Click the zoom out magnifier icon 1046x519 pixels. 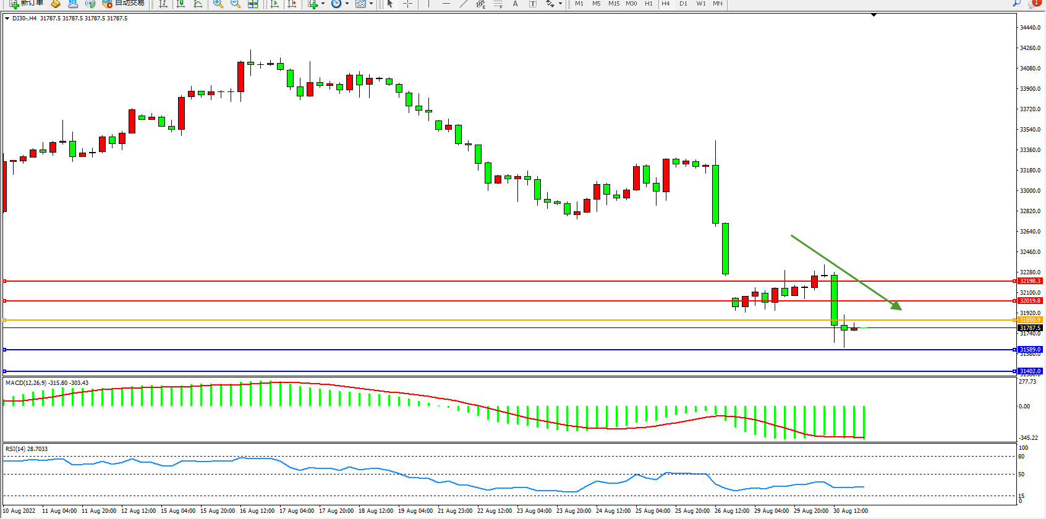click(x=236, y=4)
